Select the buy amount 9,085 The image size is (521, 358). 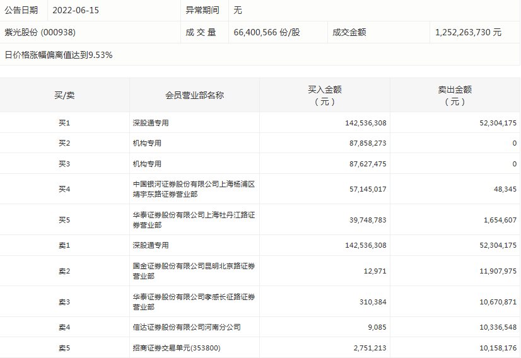[x=377, y=327]
